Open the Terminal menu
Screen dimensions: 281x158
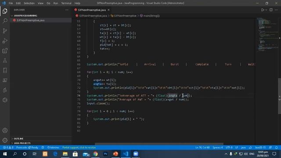pyautogui.click(x=66, y=3)
